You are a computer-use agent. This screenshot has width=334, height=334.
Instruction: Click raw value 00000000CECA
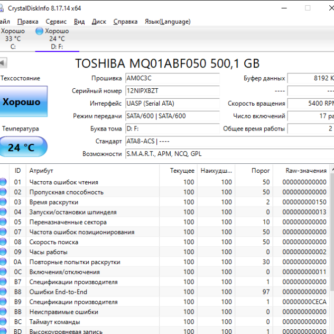[304, 302]
